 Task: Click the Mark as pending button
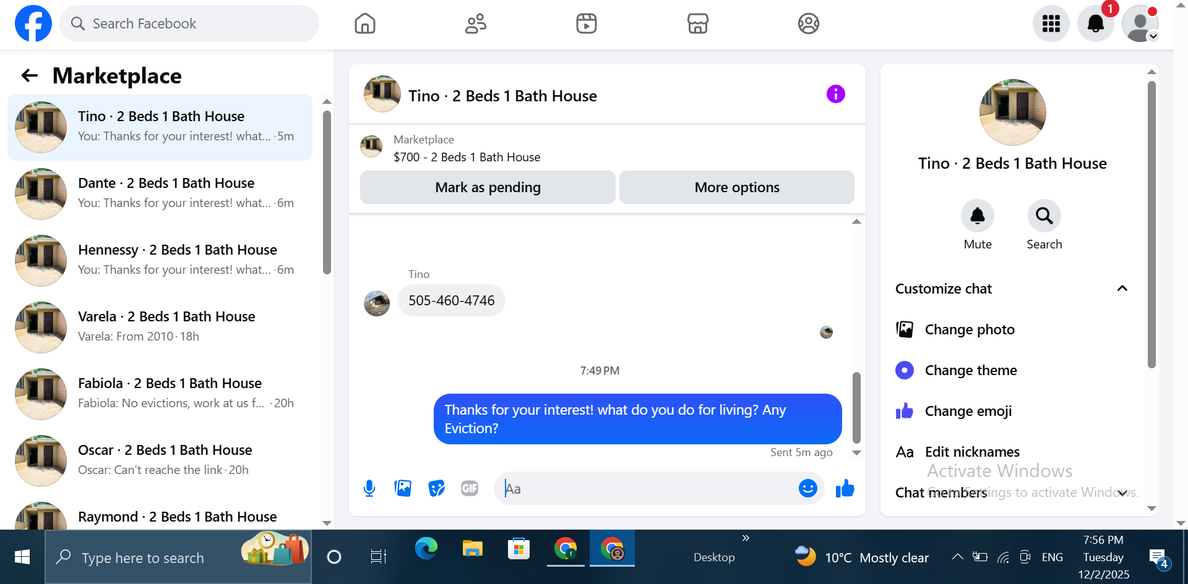coord(488,187)
